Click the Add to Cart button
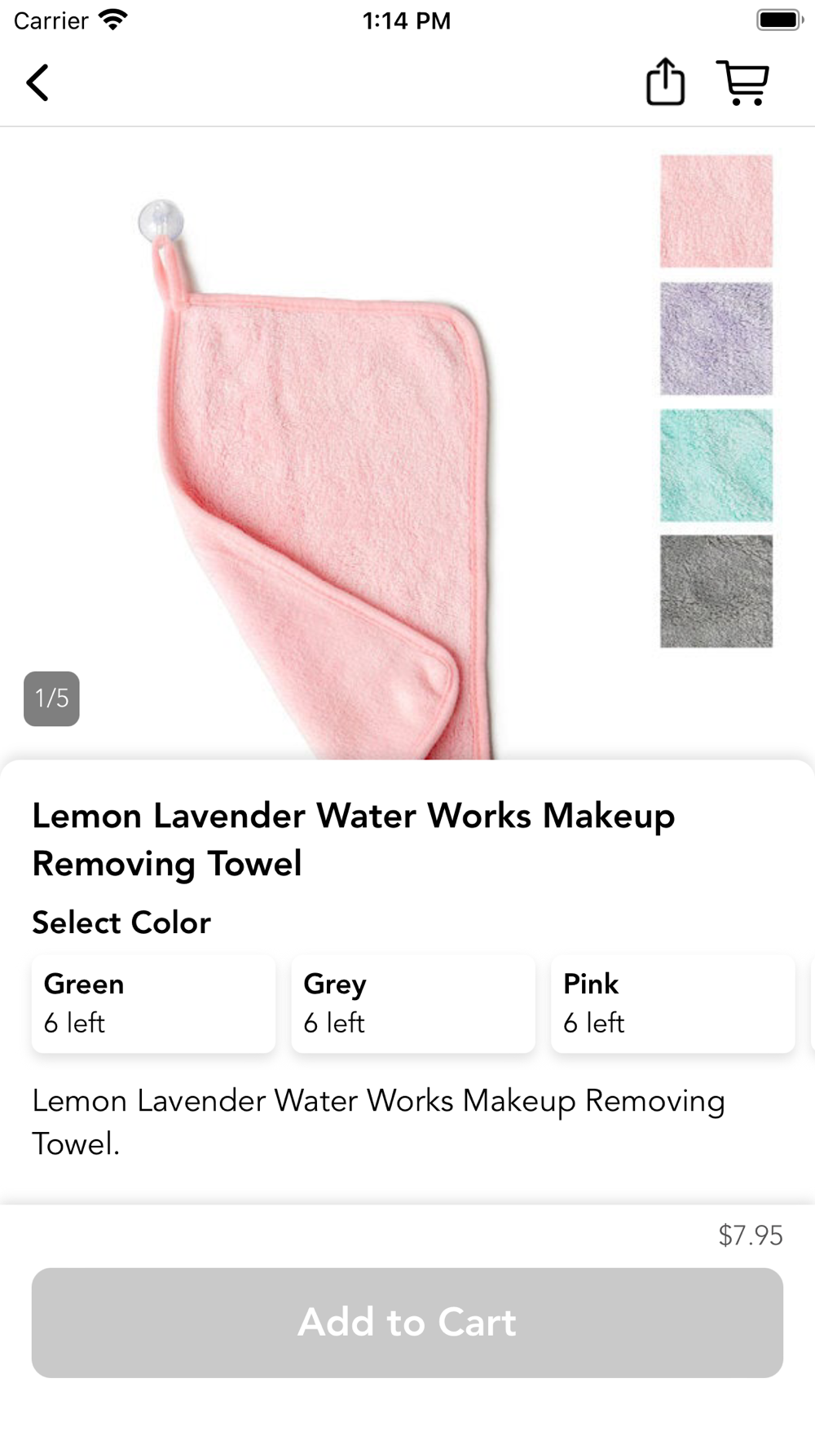Viewport: 815px width, 1449px height. [407, 1322]
